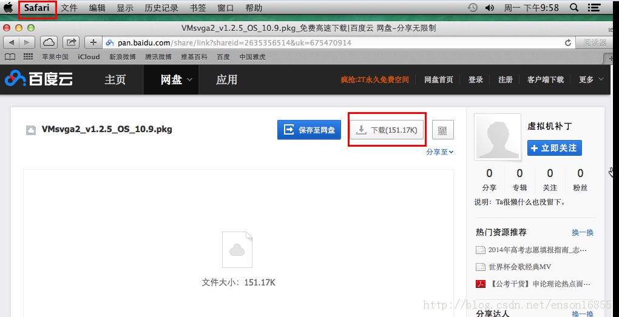This screenshot has width=619, height=317.
Task: Open the Safari application menu
Action: 36,7
